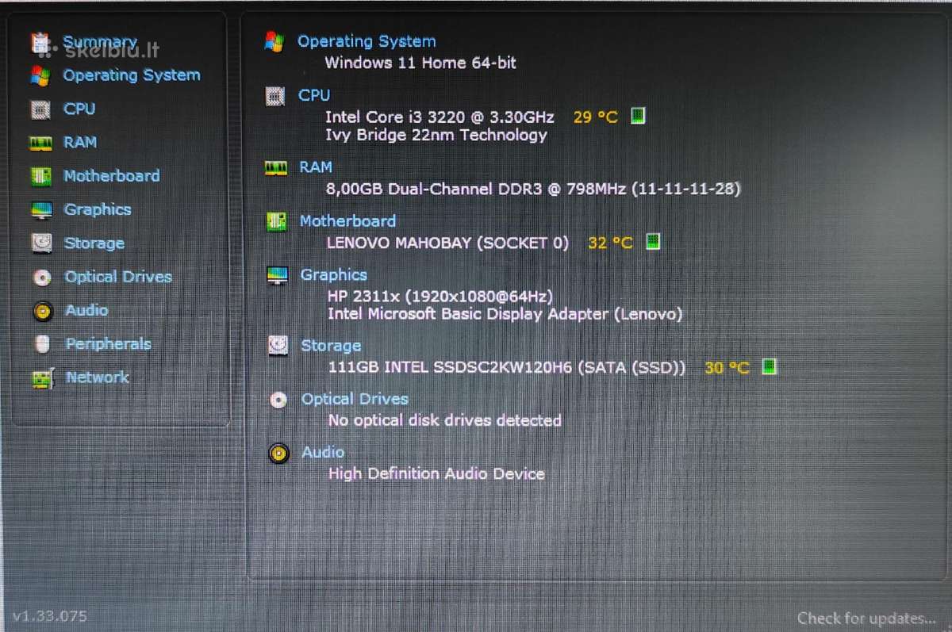Click the Windows flag icon in sidebar
This screenshot has height=632, width=952.
(40, 76)
